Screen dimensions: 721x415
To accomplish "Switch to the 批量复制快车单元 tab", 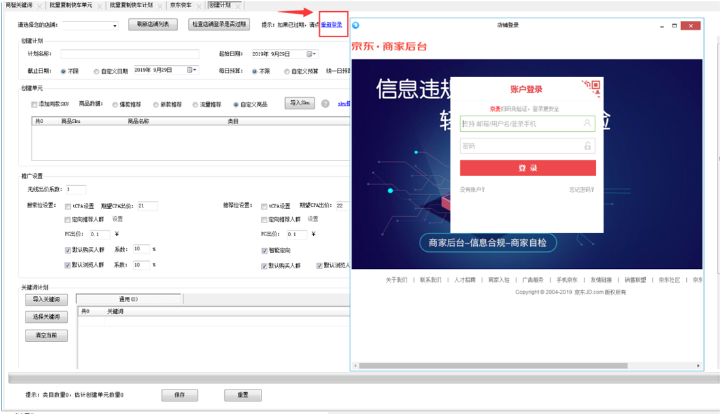I will pyautogui.click(x=71, y=5).
